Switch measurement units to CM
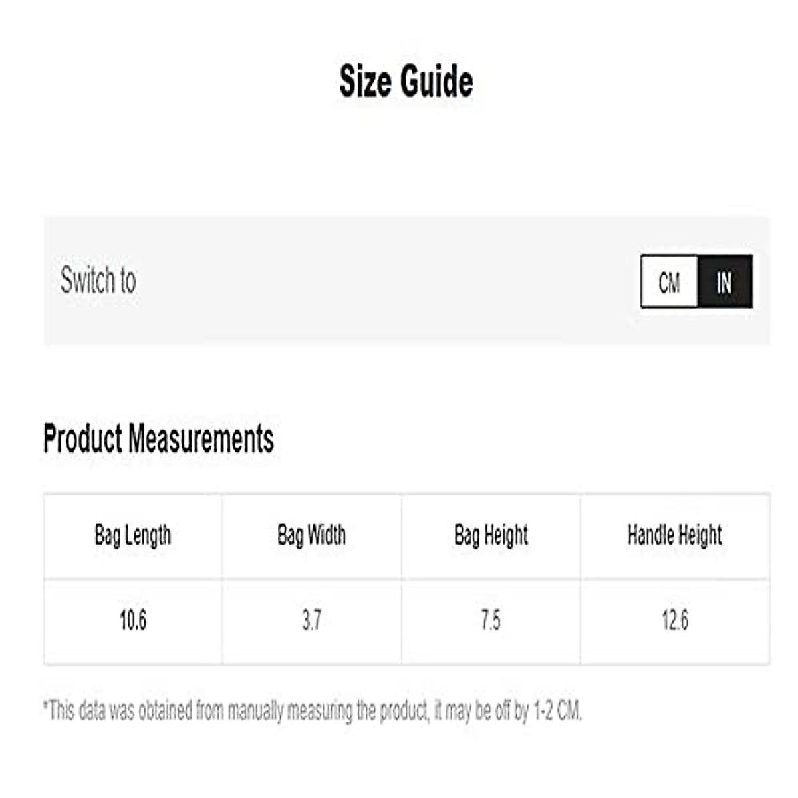Viewport: 798px width, 798px height. 669,282
